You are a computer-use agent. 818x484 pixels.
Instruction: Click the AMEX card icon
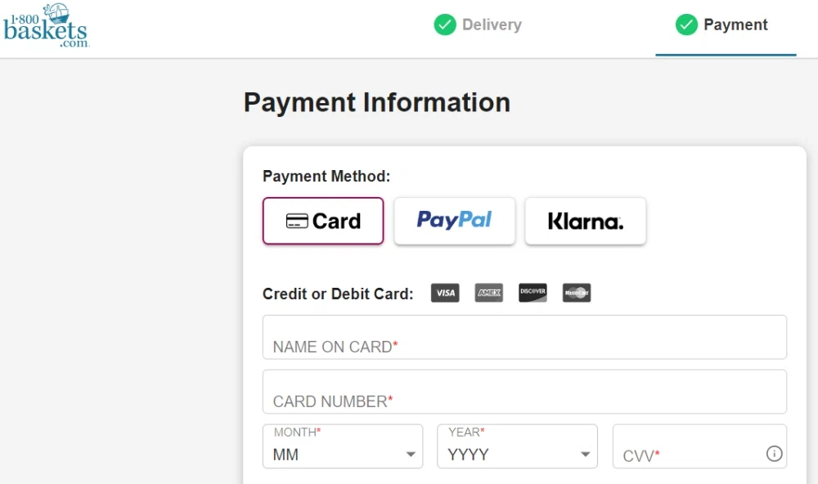488,293
